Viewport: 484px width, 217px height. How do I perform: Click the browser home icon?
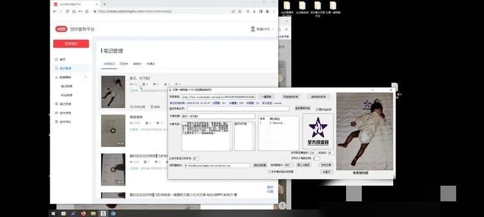(x=74, y=11)
